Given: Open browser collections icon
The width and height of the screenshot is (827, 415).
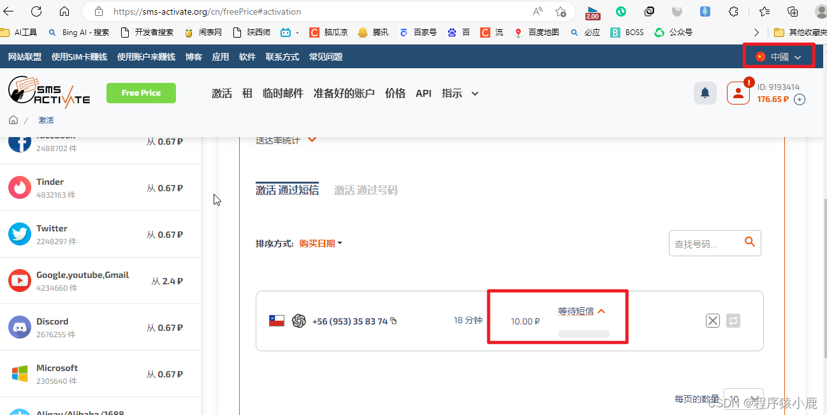Looking at the screenshot, I should [793, 11].
